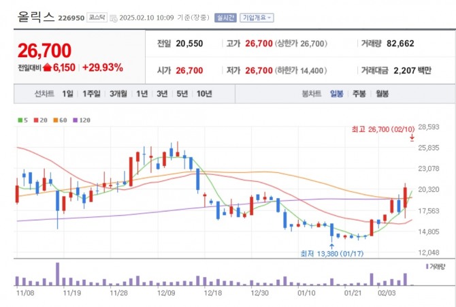
Task: Open the 기업개요 dropdown
Action: click(257, 18)
